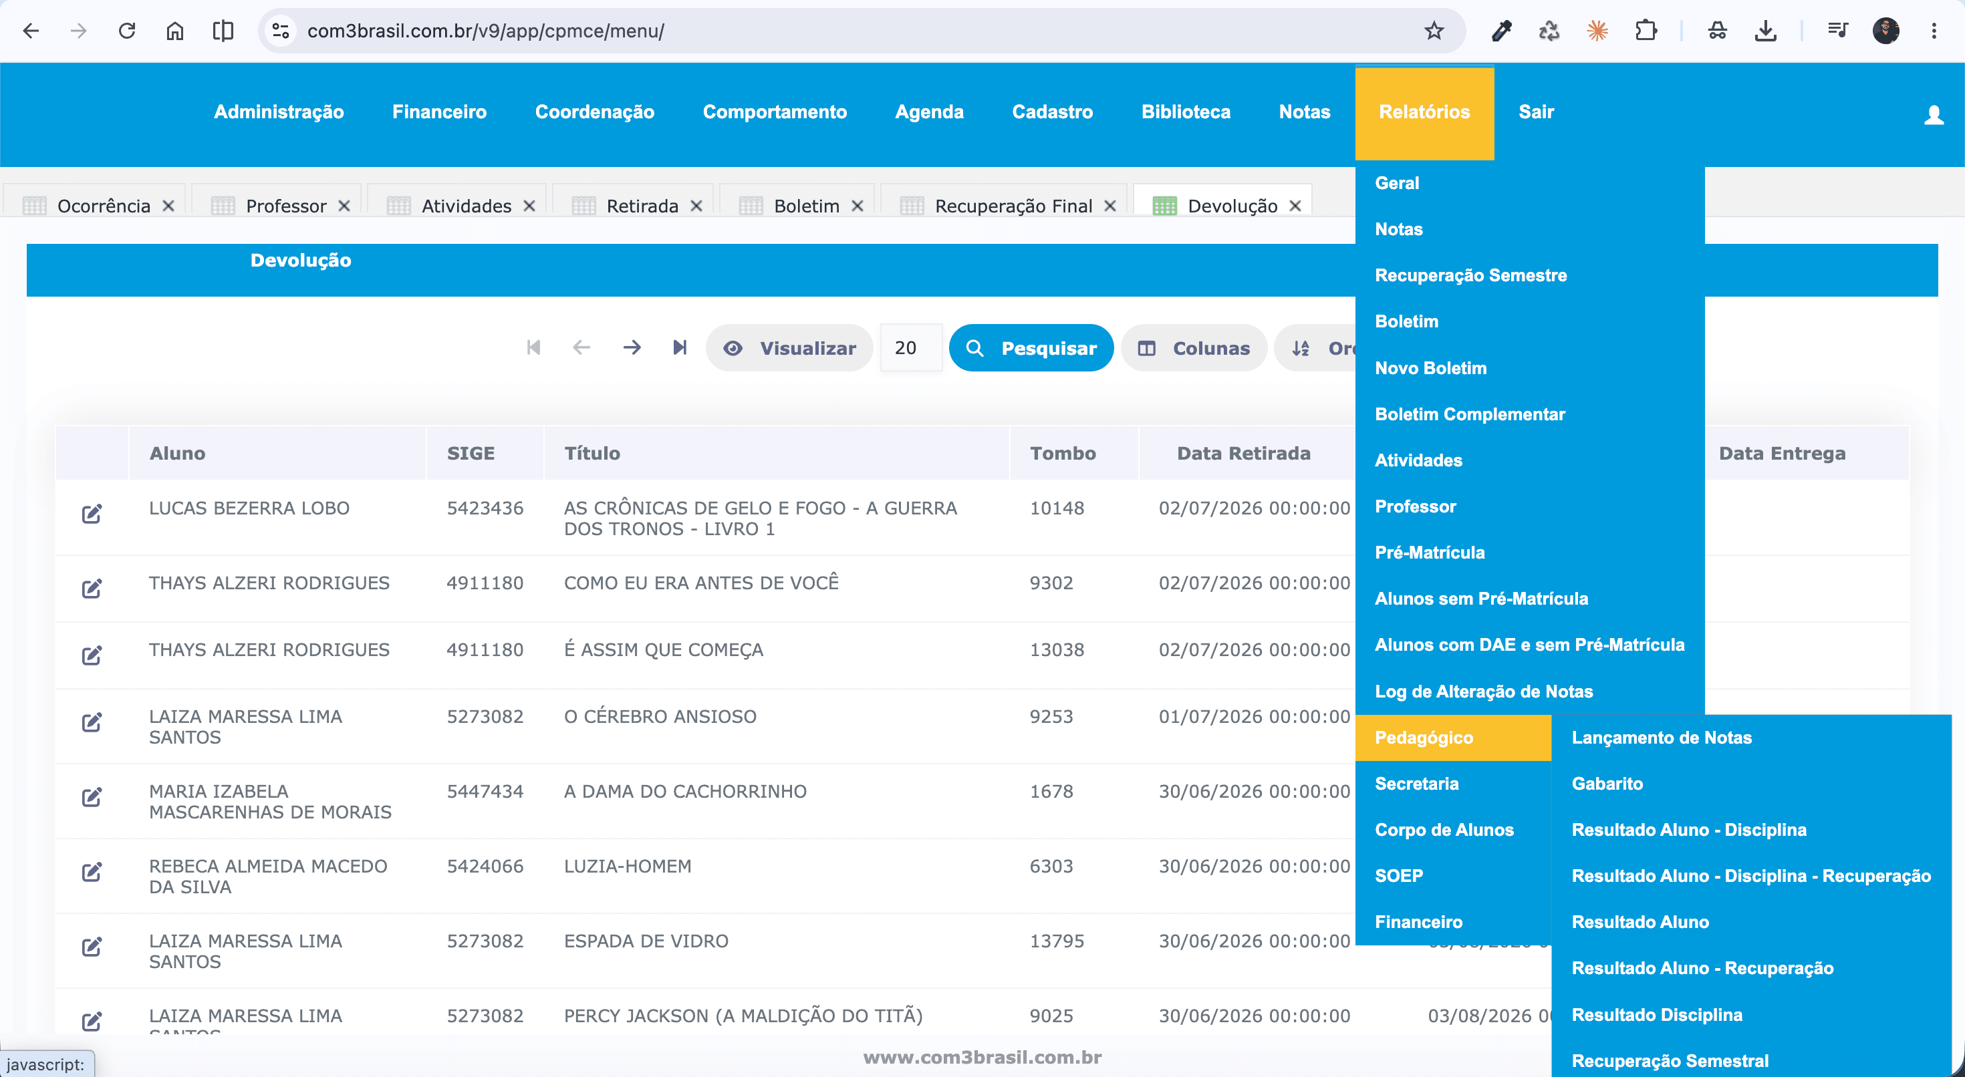Select Resultado Aluno - Disciplina - Recuperação

[1750, 876]
